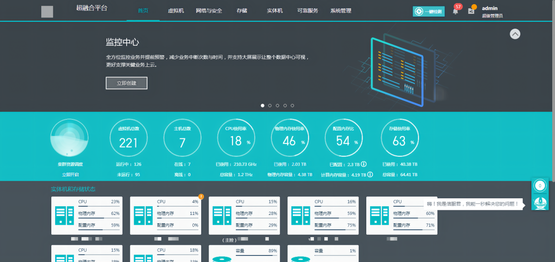The image size is (555, 262).
Task: Click 立即创建 button in 监控中心 banner
Action: [x=126, y=83]
